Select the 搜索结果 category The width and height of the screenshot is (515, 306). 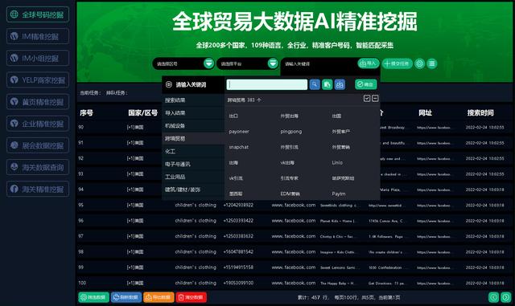[x=193, y=100]
